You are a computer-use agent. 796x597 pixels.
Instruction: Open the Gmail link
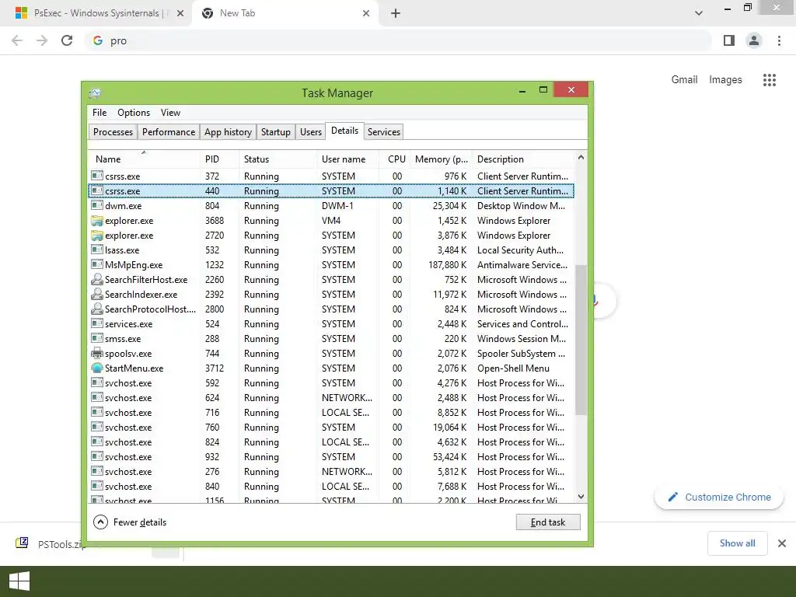(684, 80)
